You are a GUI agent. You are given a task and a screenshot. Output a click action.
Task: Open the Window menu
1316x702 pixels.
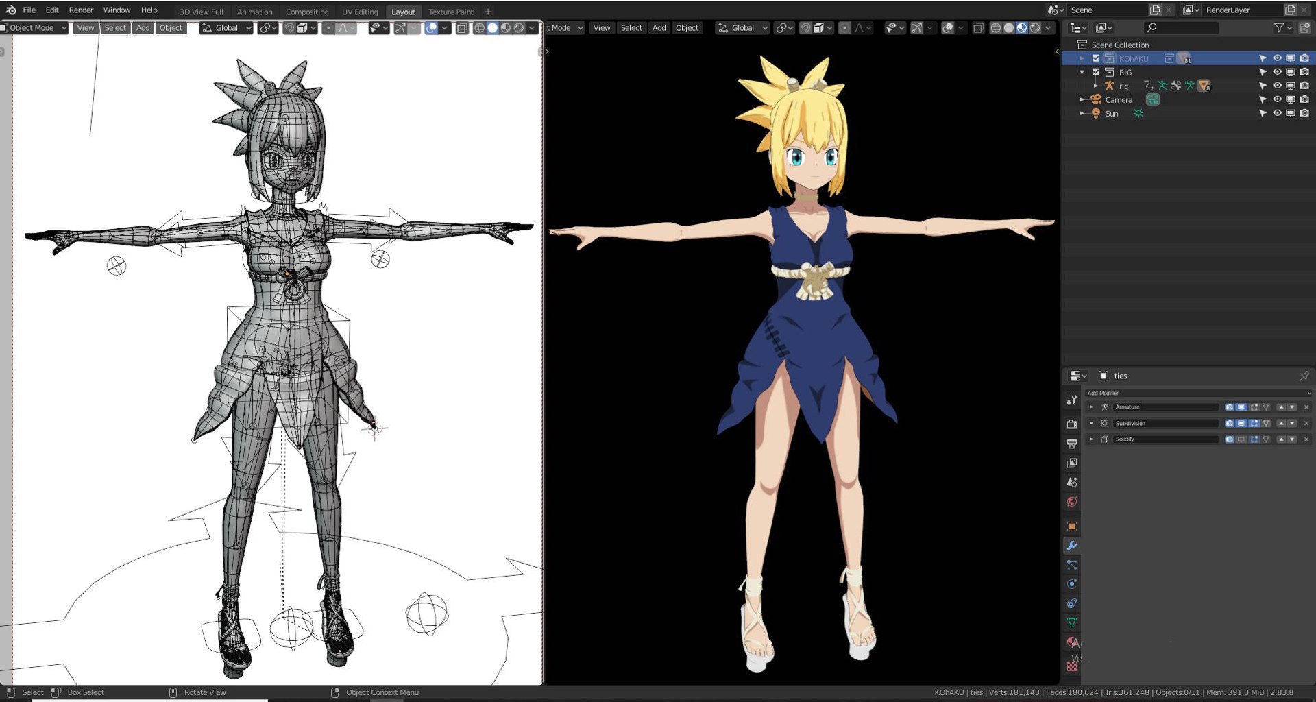click(x=117, y=10)
